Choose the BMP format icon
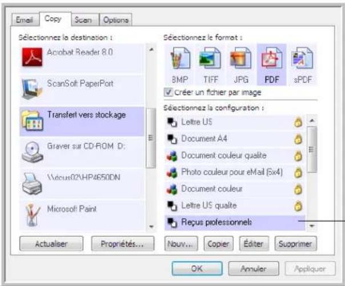This screenshot has width=345, height=286. click(x=180, y=58)
